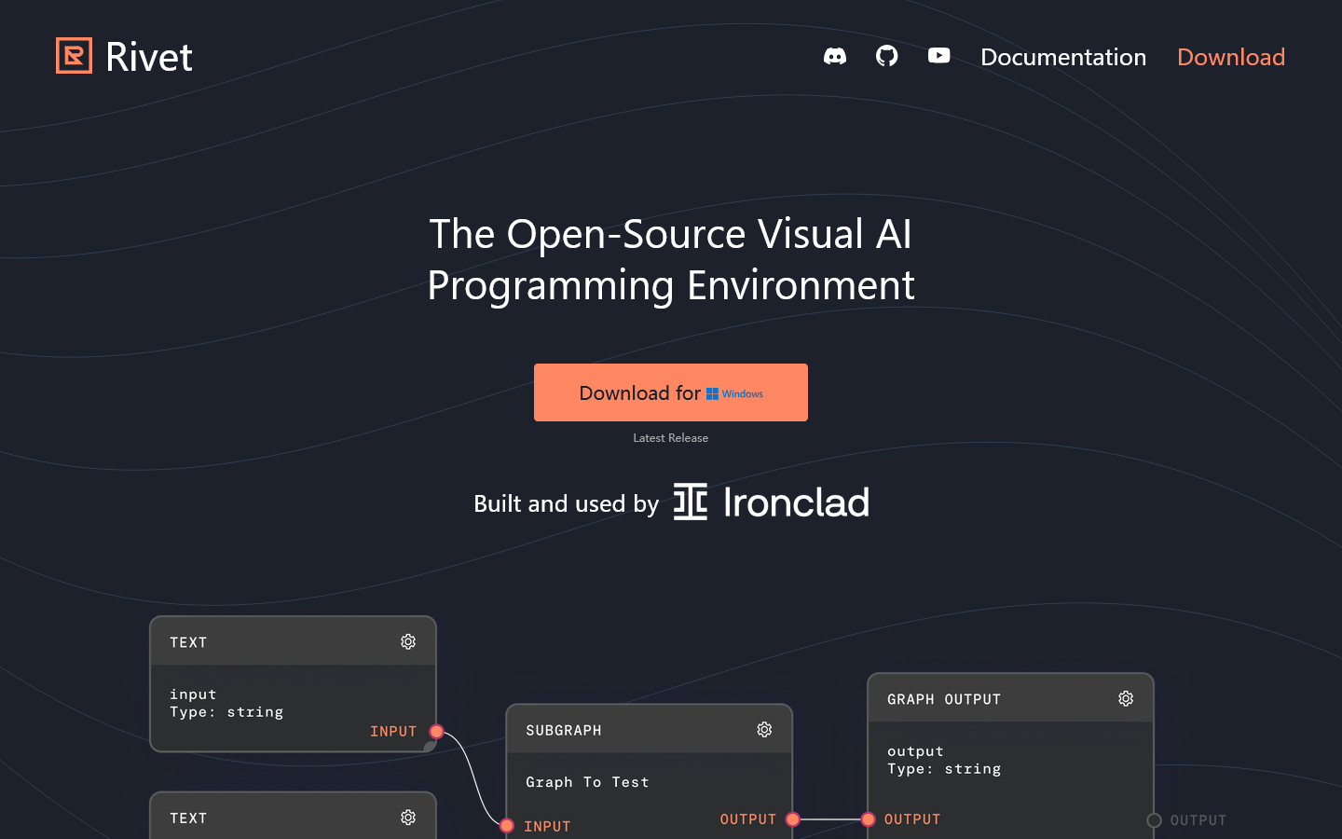Open the Discord link icon
This screenshot has width=1342, height=839.
click(x=835, y=56)
